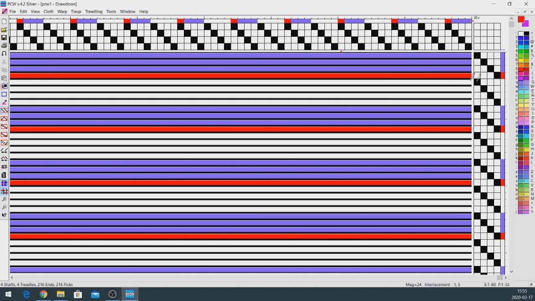Open the Treadling menu

coord(94,12)
